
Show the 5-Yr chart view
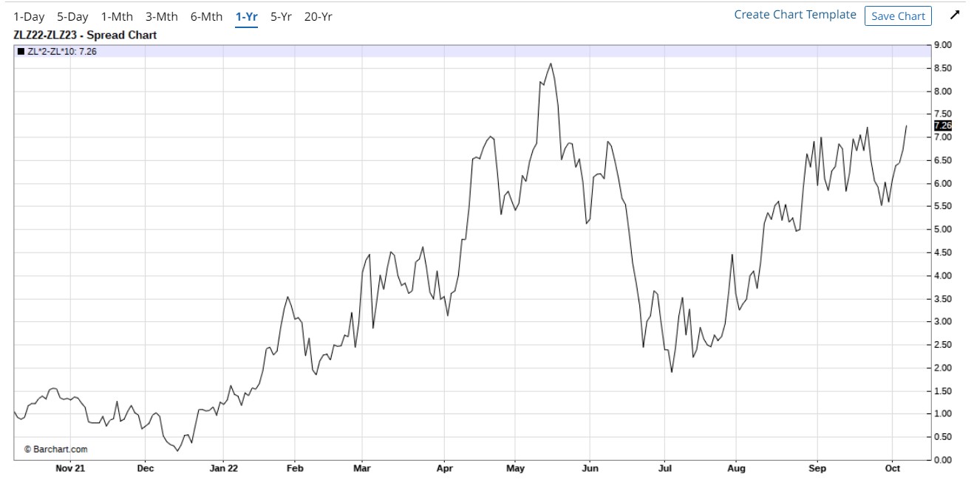pos(282,16)
